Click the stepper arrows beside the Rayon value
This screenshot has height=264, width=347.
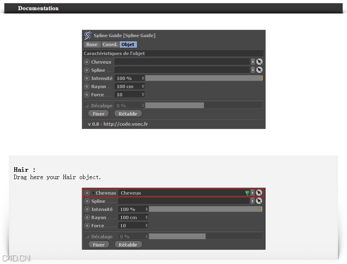pos(142,87)
